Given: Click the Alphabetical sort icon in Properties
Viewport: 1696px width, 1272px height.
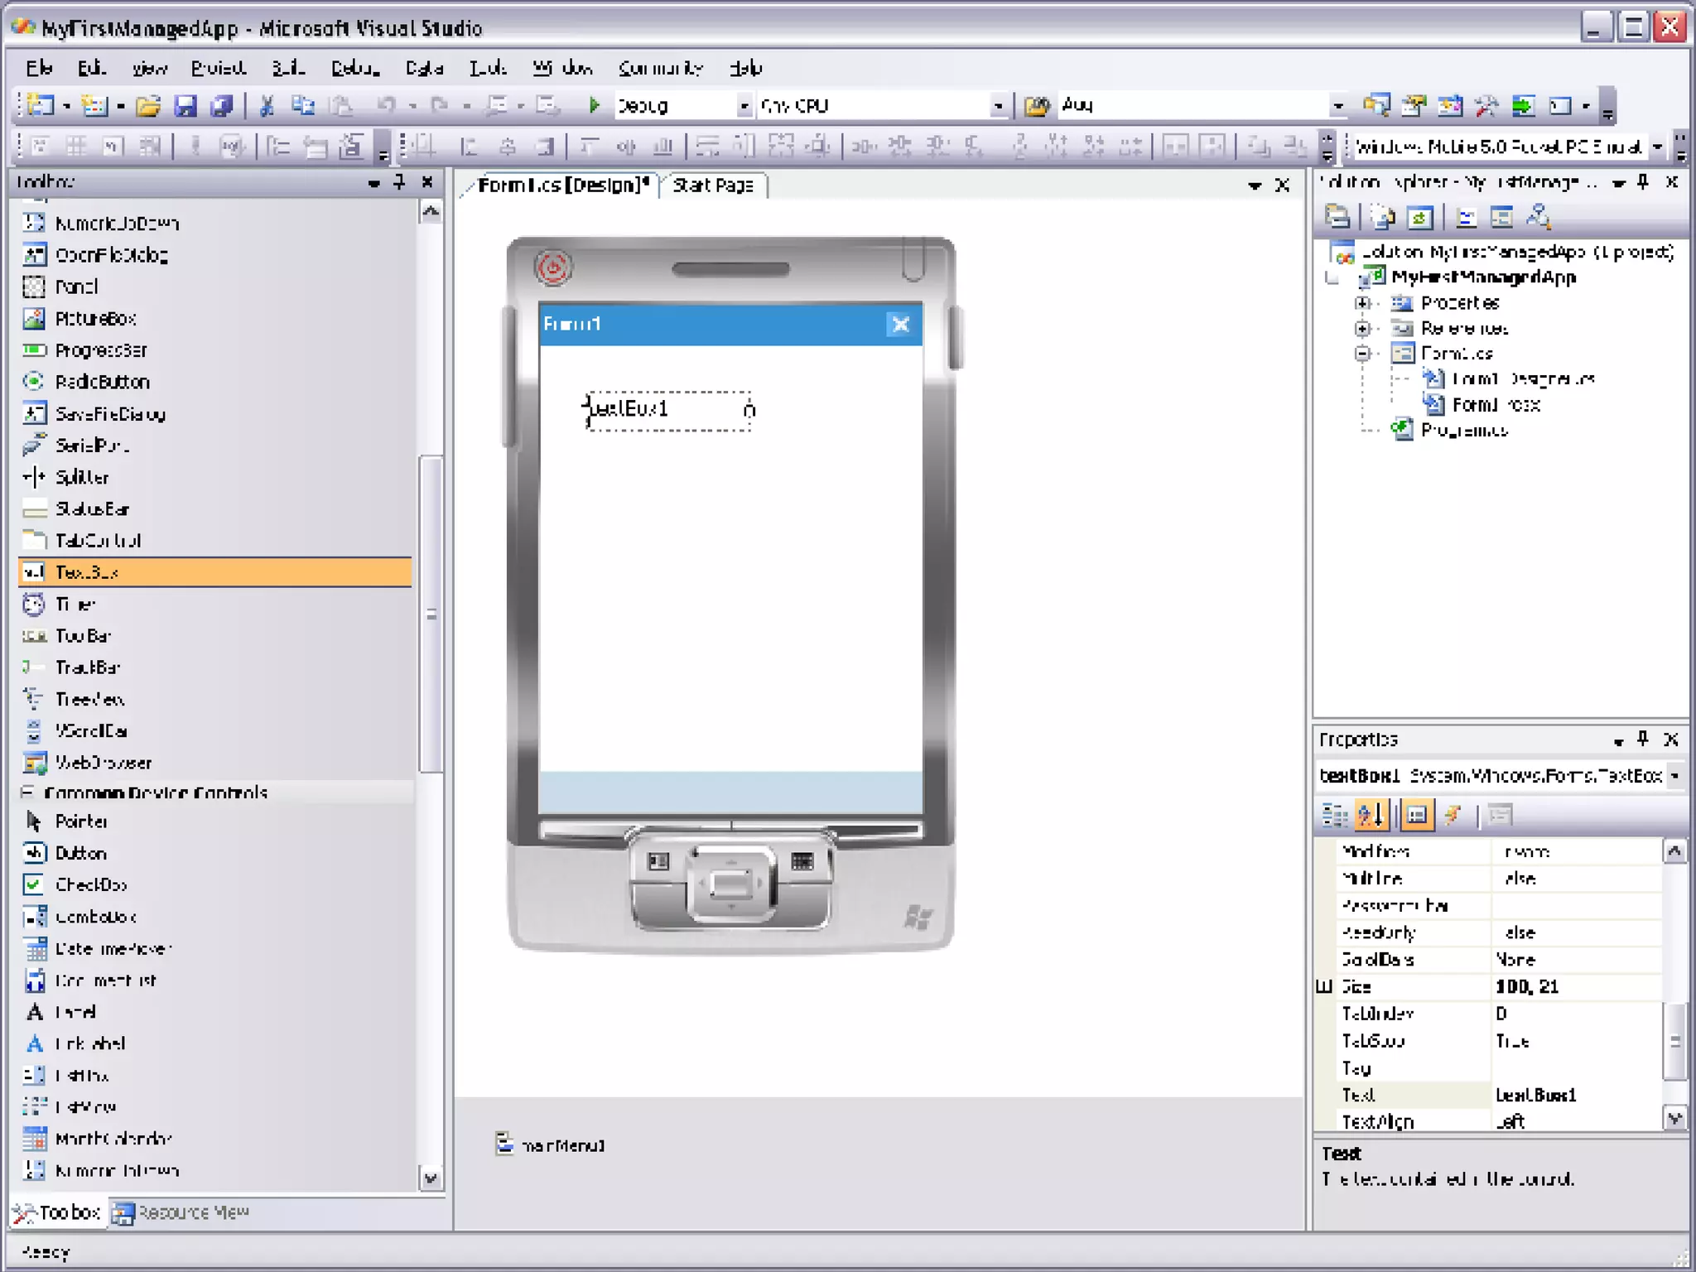Looking at the screenshot, I should click(x=1371, y=816).
